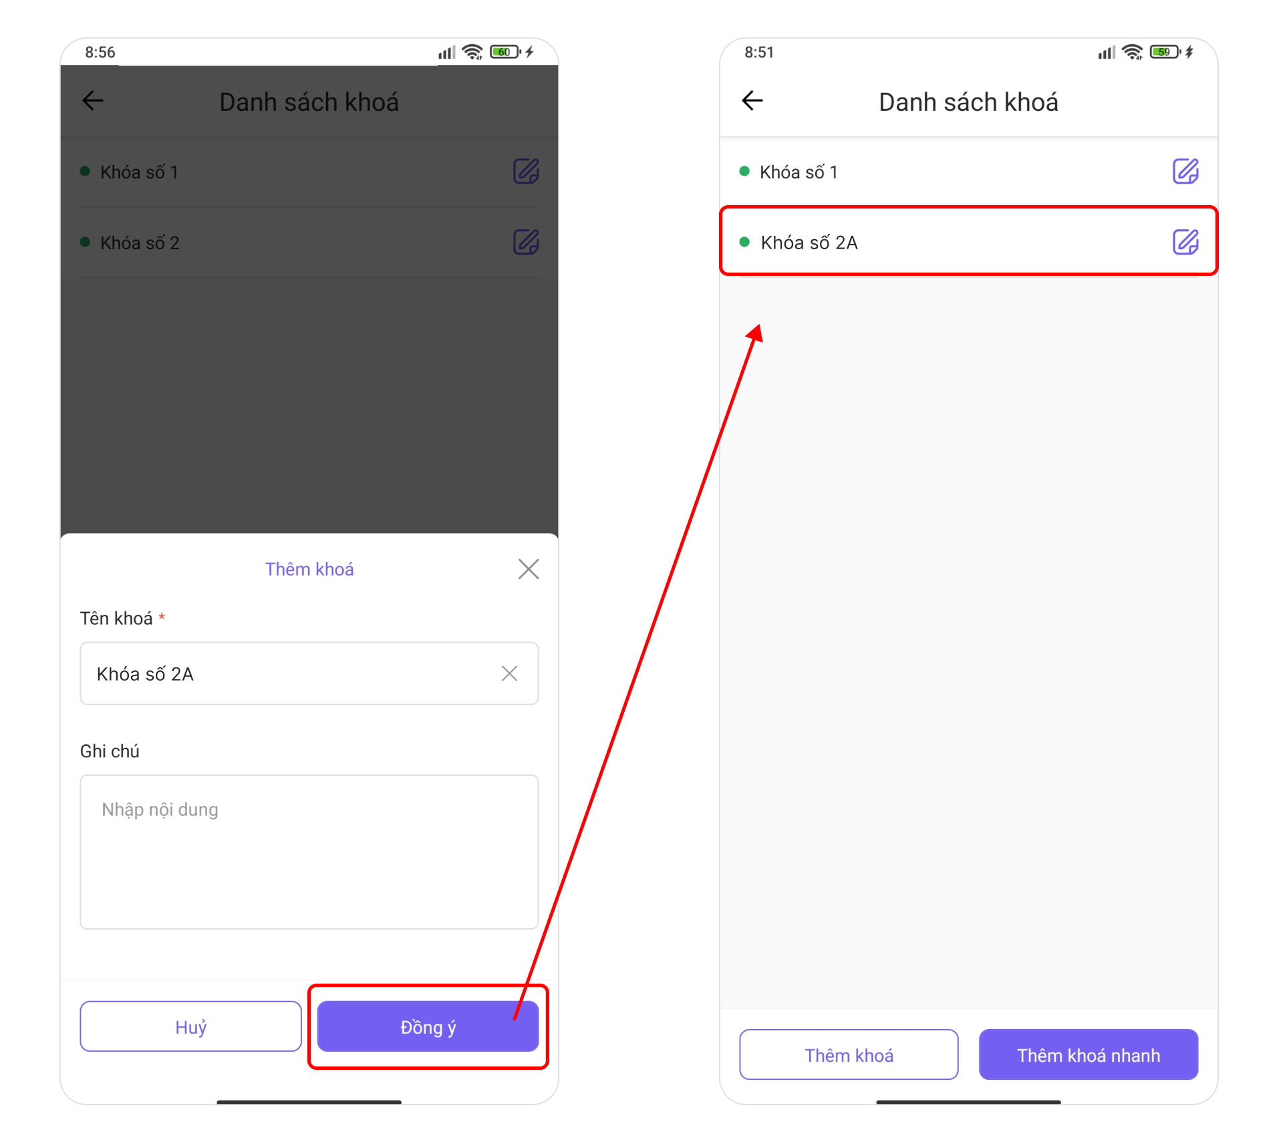Screen dimensions: 1283x1142
Task: Tap back arrow on left dimmed screen
Action: click(93, 101)
